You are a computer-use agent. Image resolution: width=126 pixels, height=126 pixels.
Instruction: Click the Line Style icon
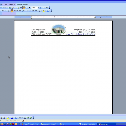pos(20,118)
